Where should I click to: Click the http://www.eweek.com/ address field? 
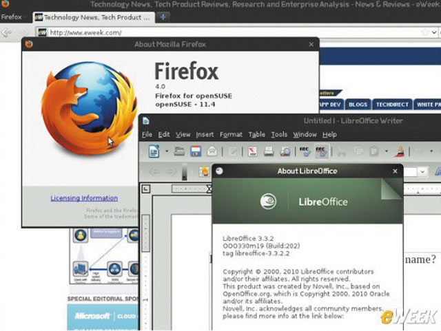point(85,33)
